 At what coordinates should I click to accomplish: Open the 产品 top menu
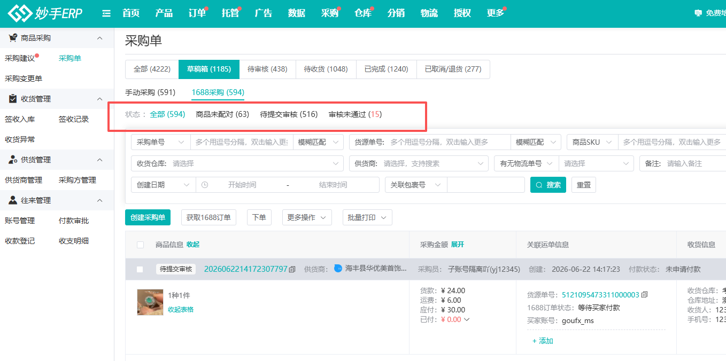pyautogui.click(x=164, y=13)
